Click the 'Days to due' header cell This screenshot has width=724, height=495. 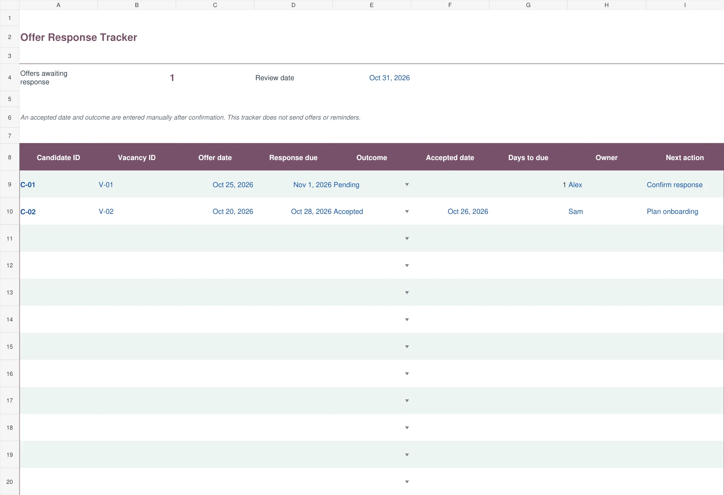(x=528, y=157)
